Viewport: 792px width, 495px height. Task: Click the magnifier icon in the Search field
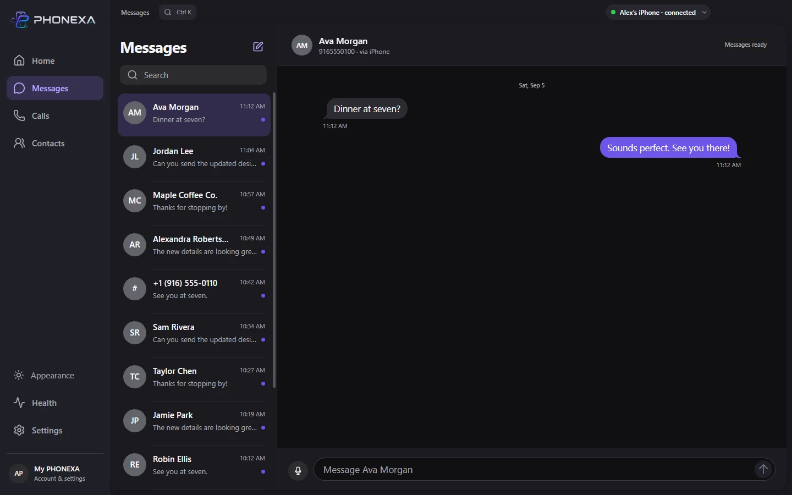coord(133,75)
